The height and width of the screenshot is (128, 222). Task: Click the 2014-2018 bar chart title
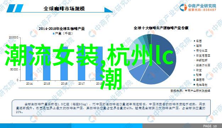point(62,29)
